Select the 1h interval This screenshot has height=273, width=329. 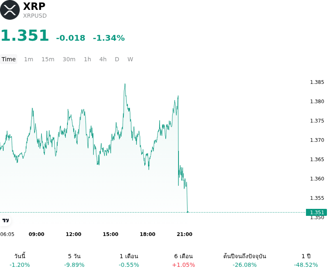click(x=88, y=59)
